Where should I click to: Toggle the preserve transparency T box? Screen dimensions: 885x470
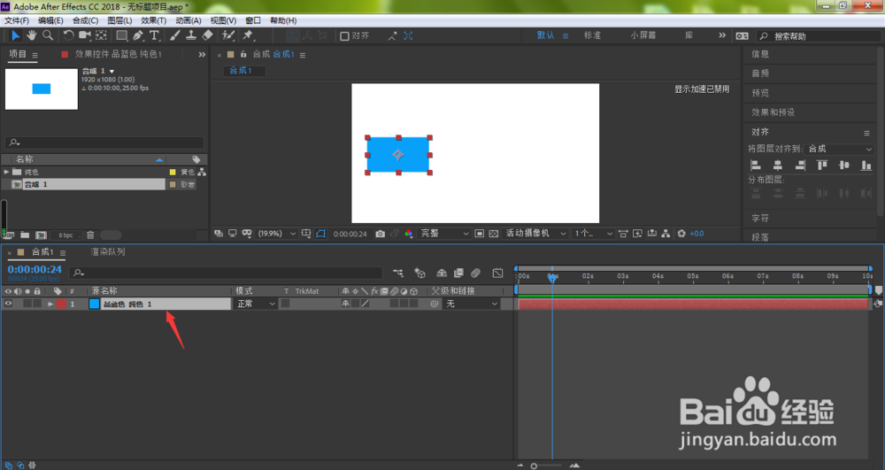coord(286,304)
